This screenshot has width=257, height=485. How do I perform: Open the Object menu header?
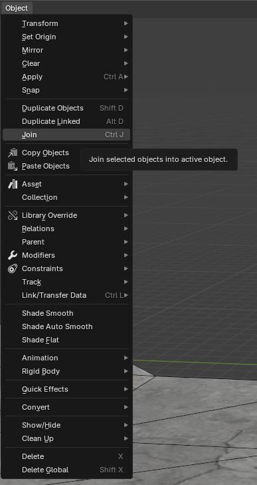point(17,8)
